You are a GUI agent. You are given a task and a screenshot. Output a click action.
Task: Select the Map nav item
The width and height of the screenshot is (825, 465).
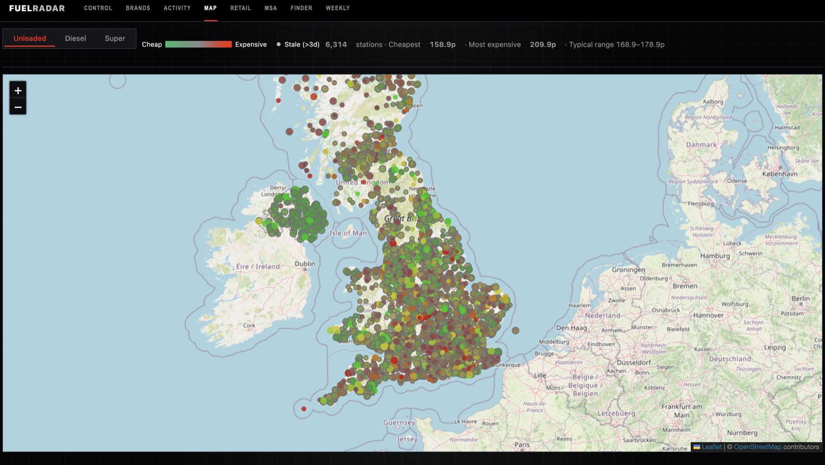tap(210, 8)
